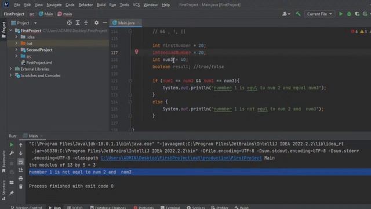Viewport: 371px width, 209px height.
Task: Click the errors count indicator in editor
Action: pyautogui.click(x=354, y=31)
